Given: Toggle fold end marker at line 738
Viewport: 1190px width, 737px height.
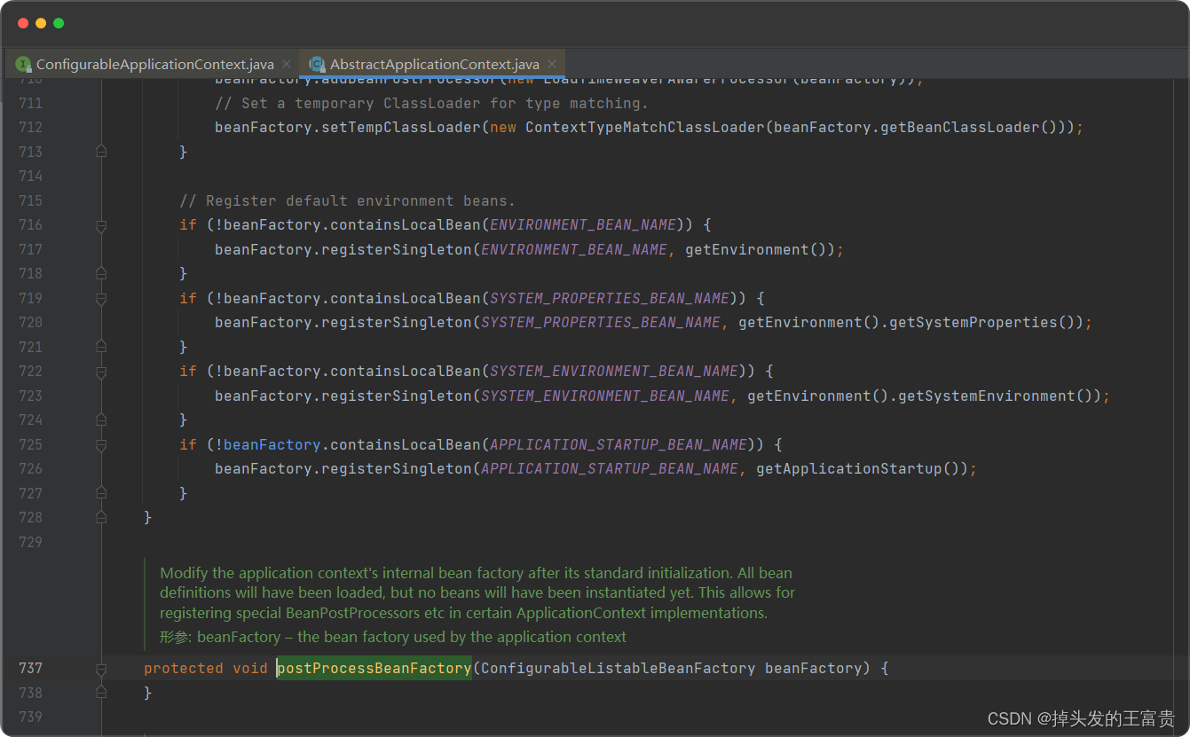Looking at the screenshot, I should click(x=101, y=694).
